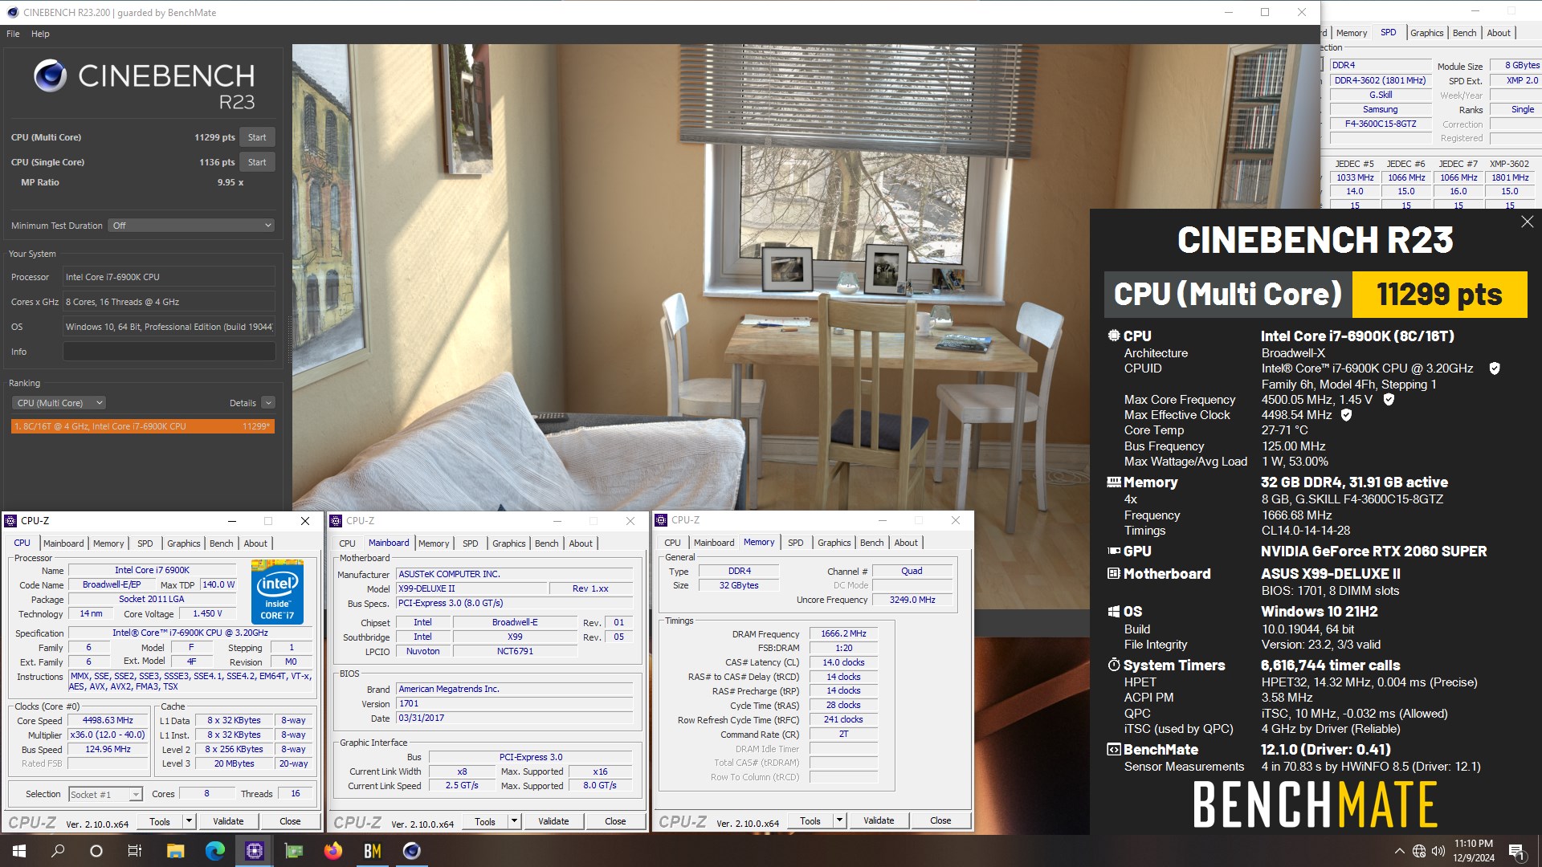Viewport: 1542px width, 867px height.
Task: Open the Windows Start menu
Action: click(x=19, y=851)
